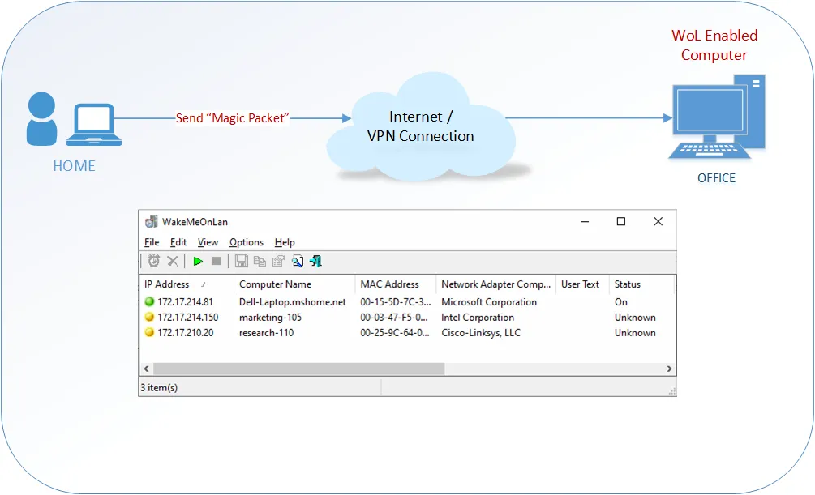The image size is (815, 495).
Task: Open the Properties toolbar icon
Action: [x=279, y=261]
